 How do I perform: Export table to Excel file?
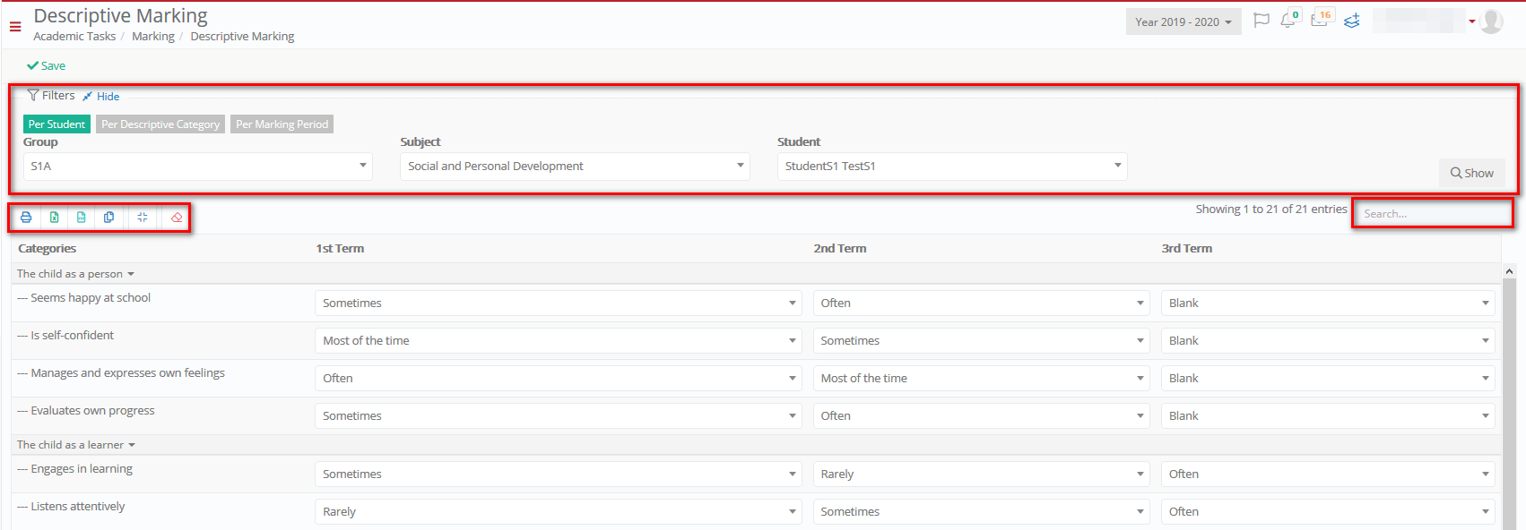tap(54, 218)
